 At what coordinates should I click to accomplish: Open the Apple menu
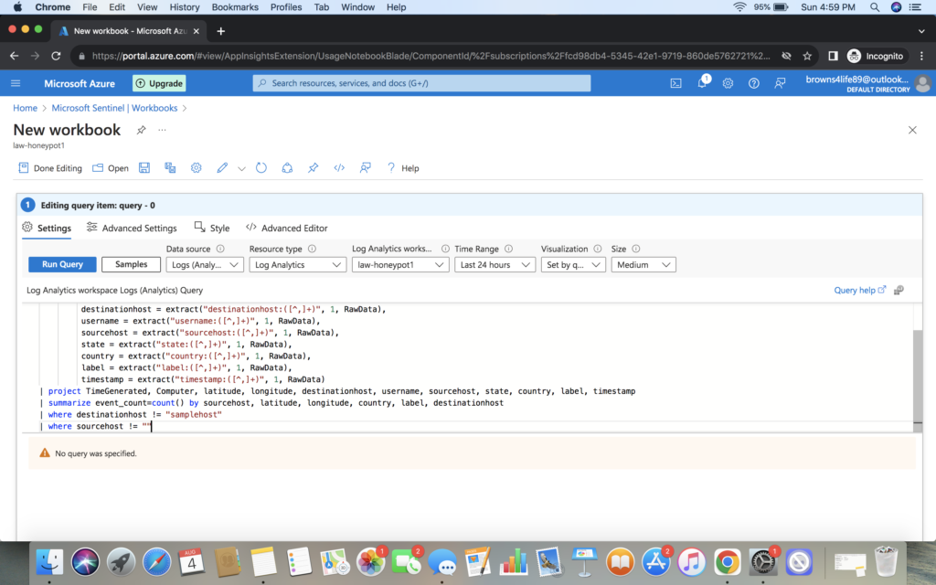click(17, 7)
